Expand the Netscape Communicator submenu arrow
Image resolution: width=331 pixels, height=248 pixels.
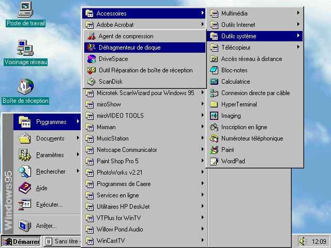(x=202, y=149)
